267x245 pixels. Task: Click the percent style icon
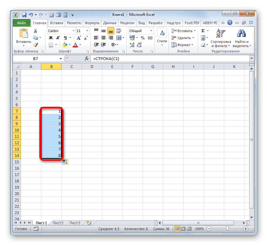pyautogui.click(x=143, y=38)
